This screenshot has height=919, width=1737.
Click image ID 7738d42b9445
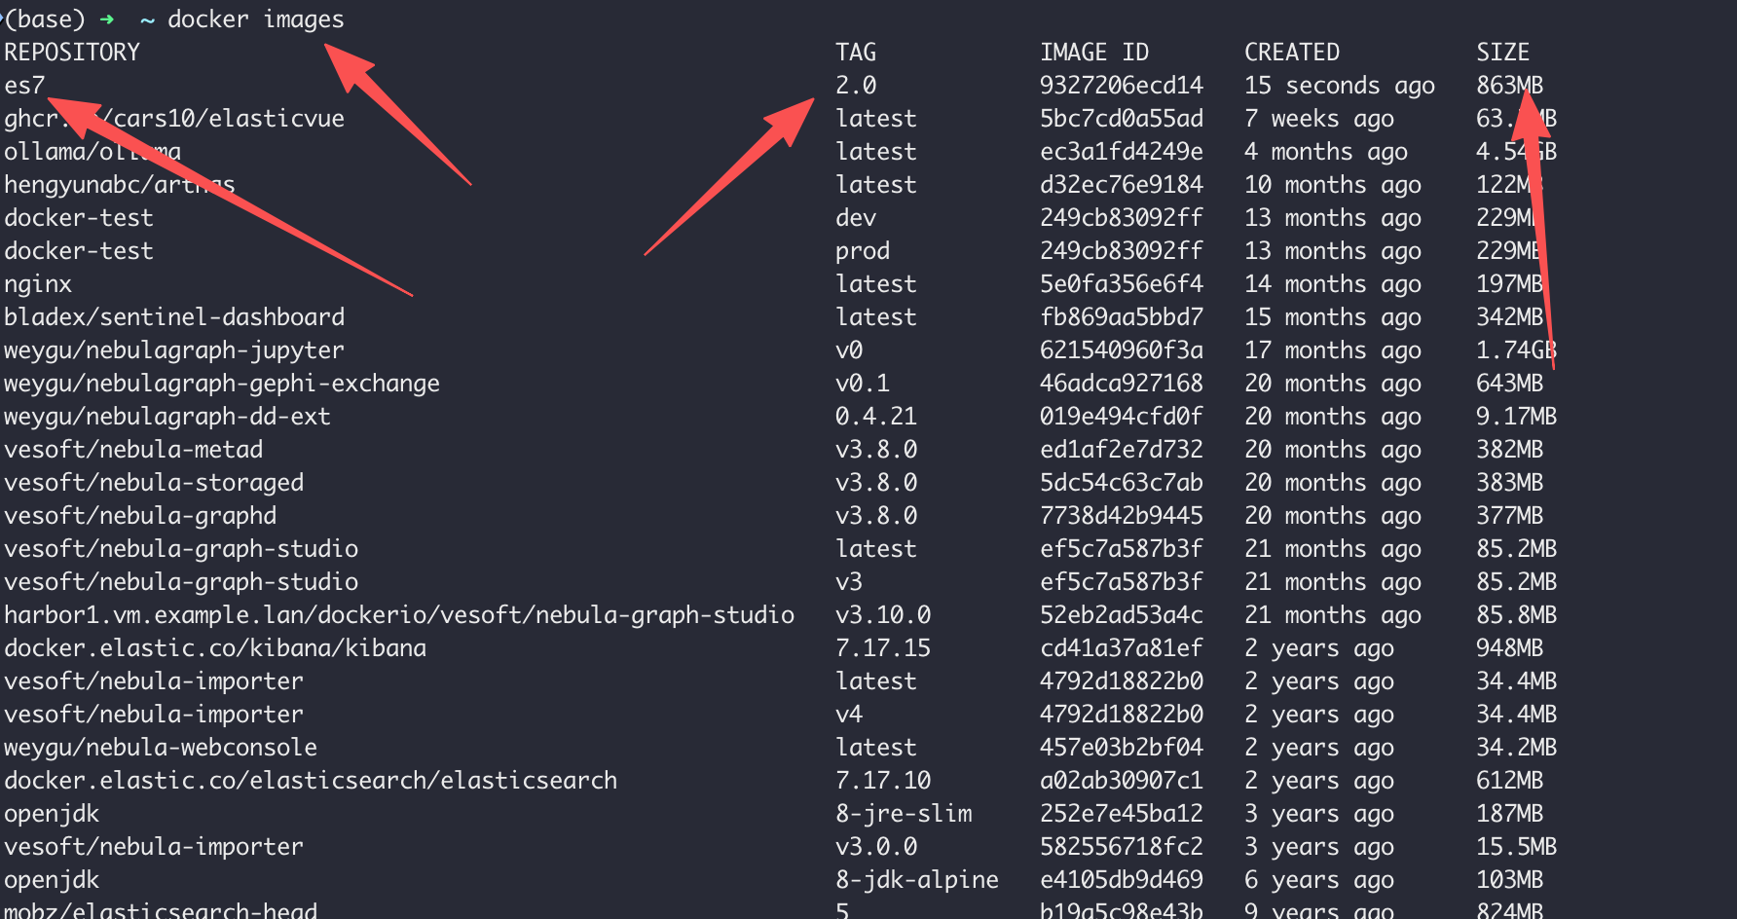point(1122,516)
